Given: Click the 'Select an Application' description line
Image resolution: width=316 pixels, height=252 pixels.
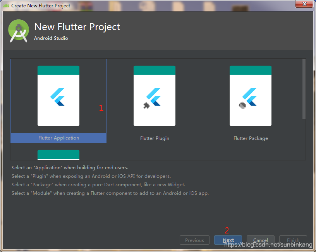Looking at the screenshot, I should 70,167.
